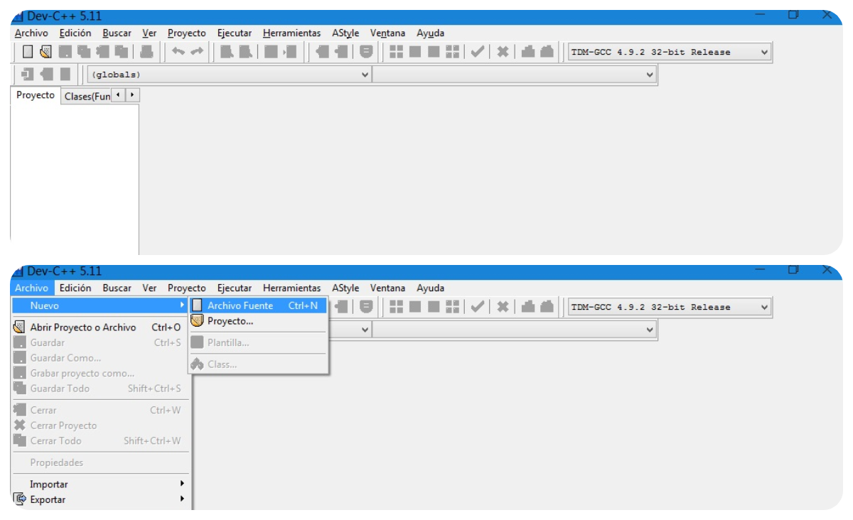Click Print icon in top window toolbar
This screenshot has width=853, height=520.
[x=146, y=52]
